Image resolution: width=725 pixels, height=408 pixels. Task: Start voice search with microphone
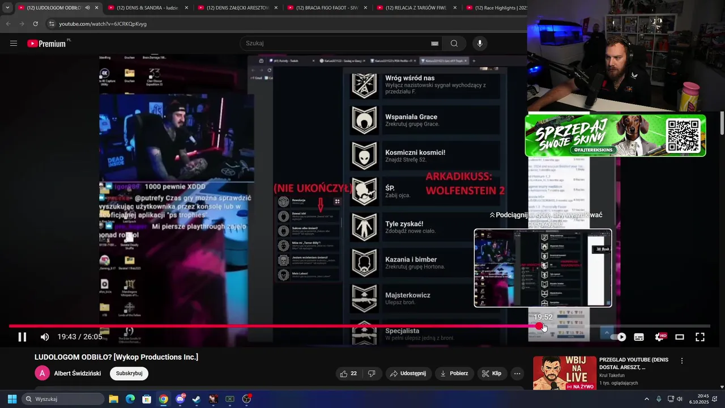[x=480, y=44]
